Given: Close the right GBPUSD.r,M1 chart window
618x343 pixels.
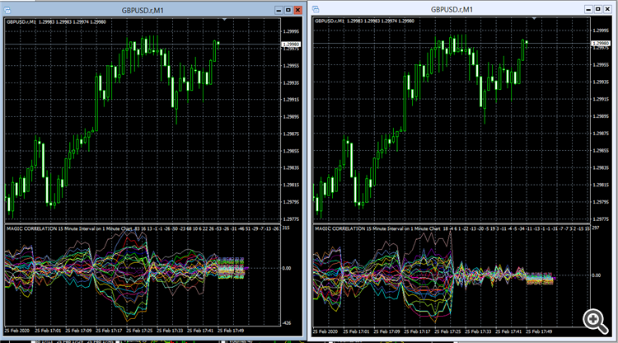Looking at the screenshot, I should coord(607,9).
